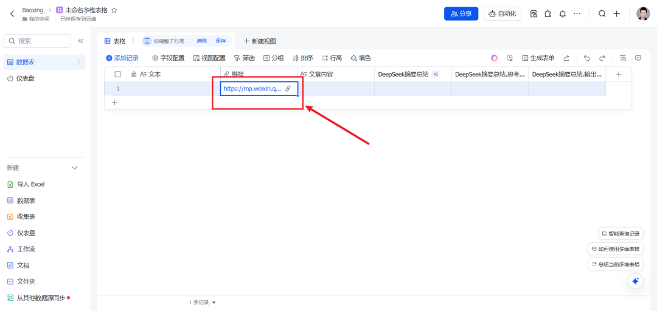
Task: Click the redo arrow icon
Action: pos(602,58)
